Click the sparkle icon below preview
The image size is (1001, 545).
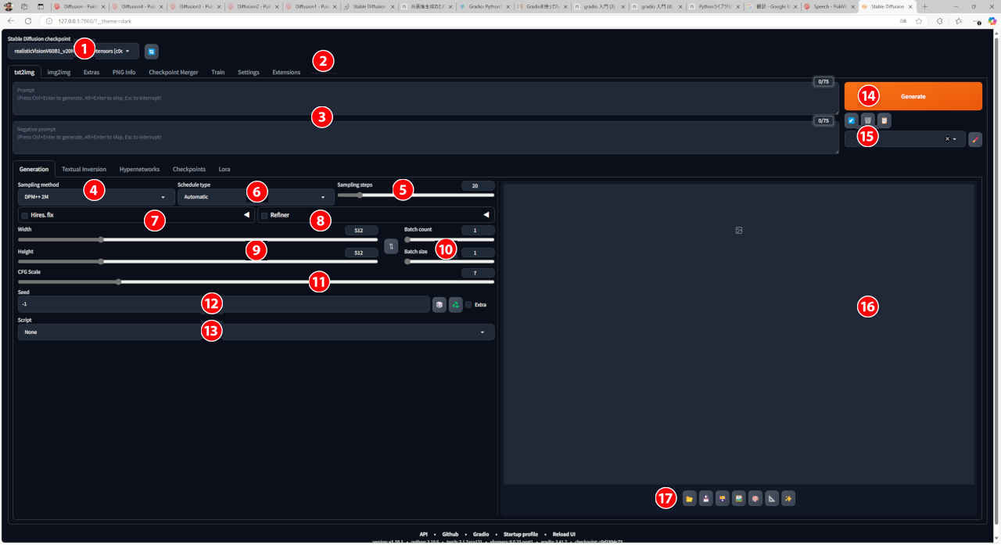coord(788,498)
